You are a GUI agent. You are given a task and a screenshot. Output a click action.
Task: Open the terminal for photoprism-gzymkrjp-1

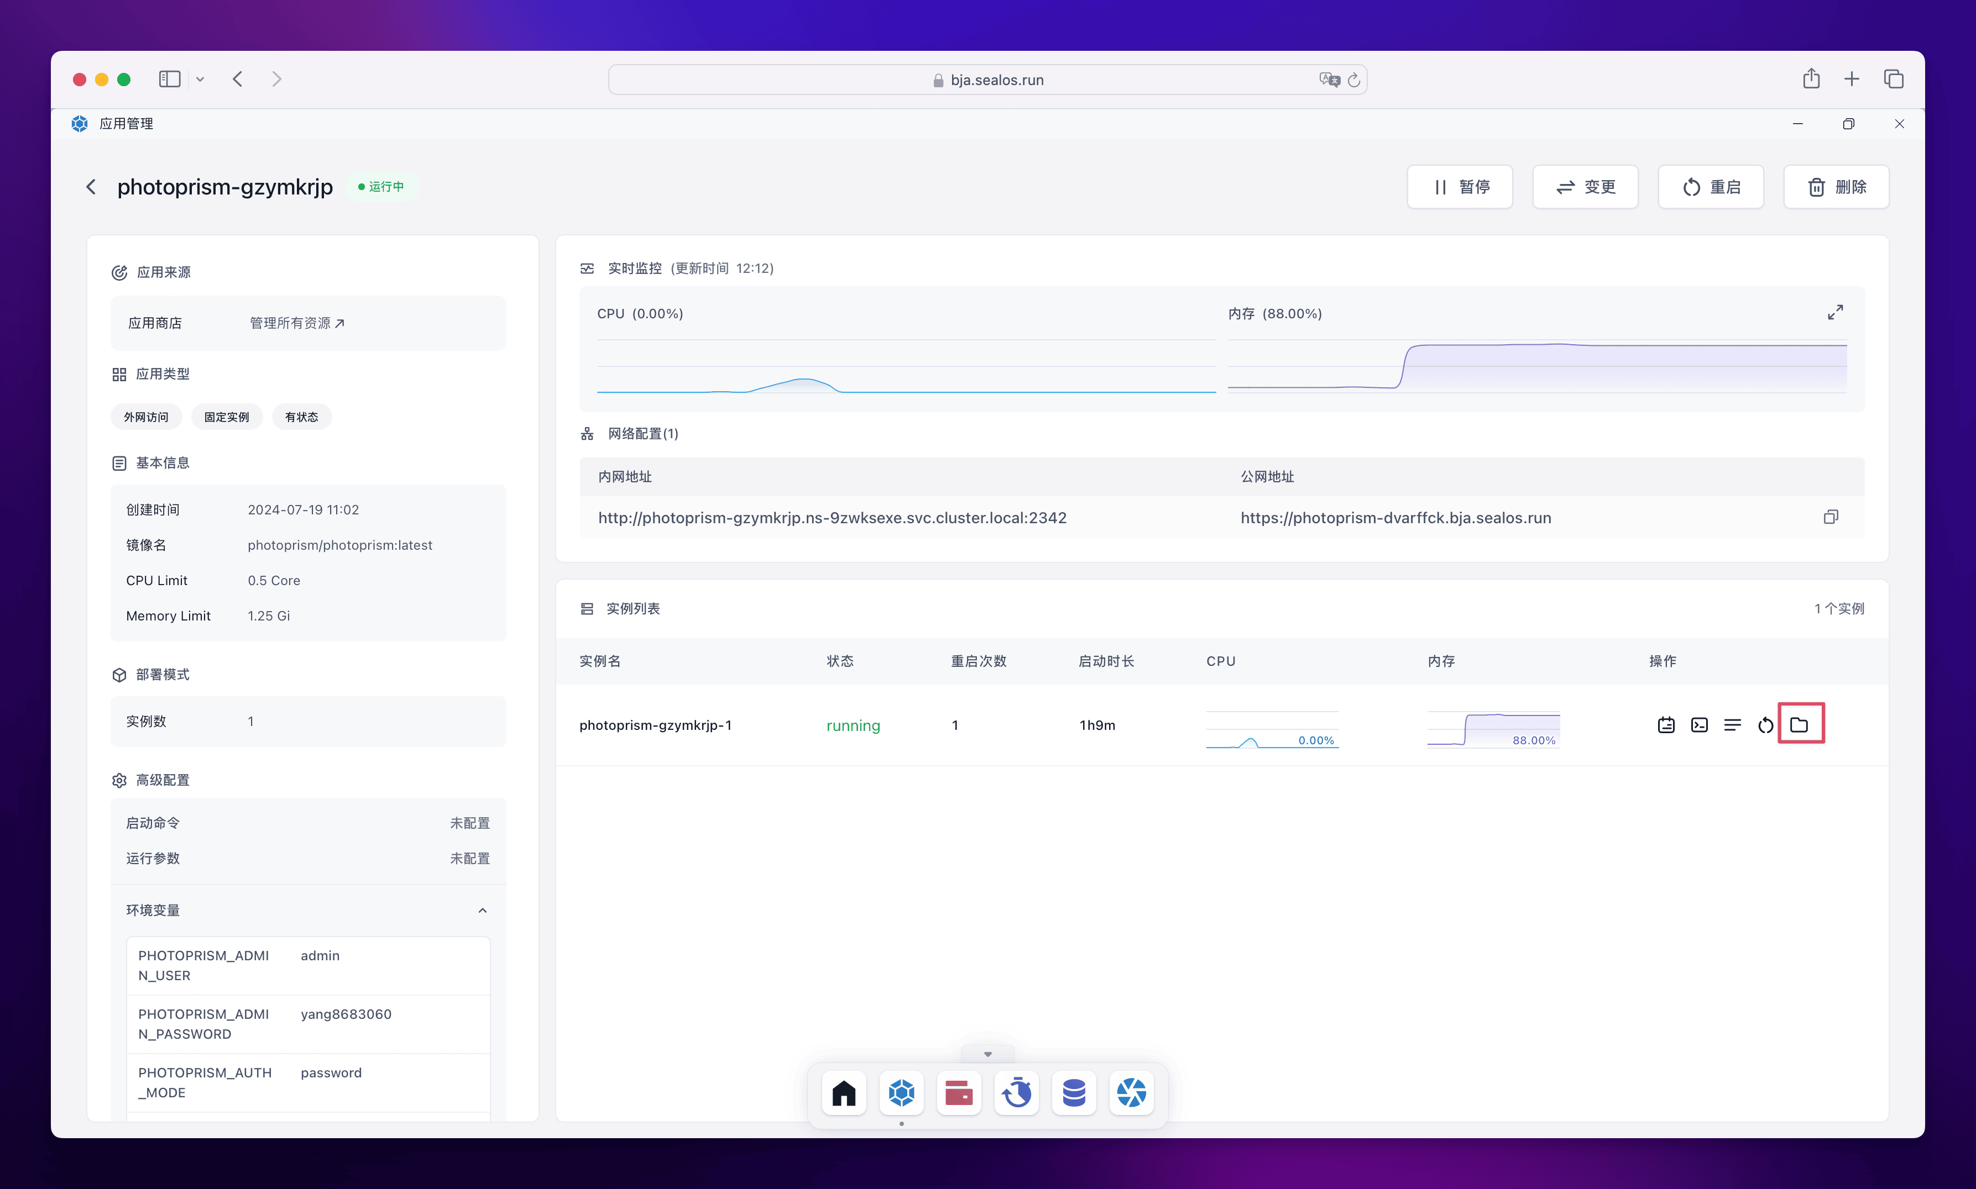click(1698, 725)
